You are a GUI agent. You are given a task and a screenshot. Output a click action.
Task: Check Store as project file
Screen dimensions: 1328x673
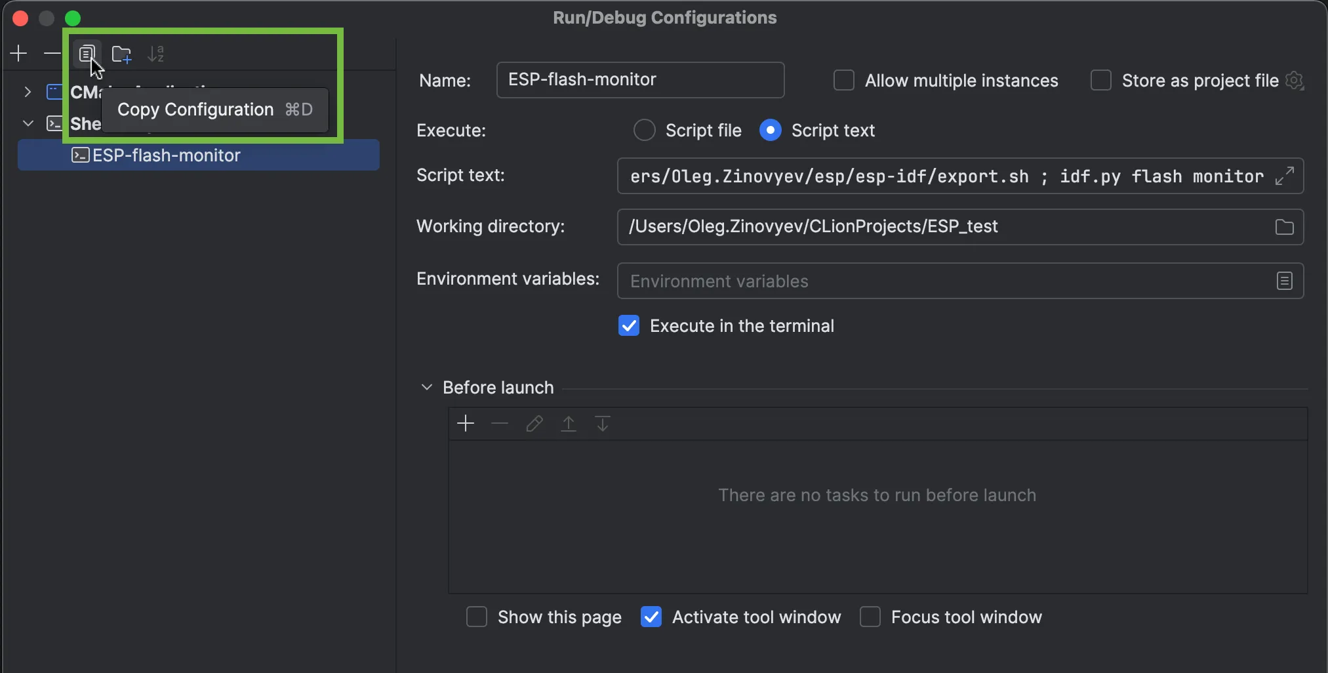point(1100,81)
